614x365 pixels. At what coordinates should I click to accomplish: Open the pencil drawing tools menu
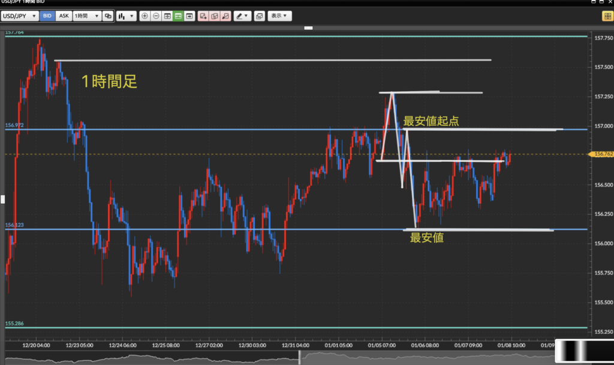point(242,16)
